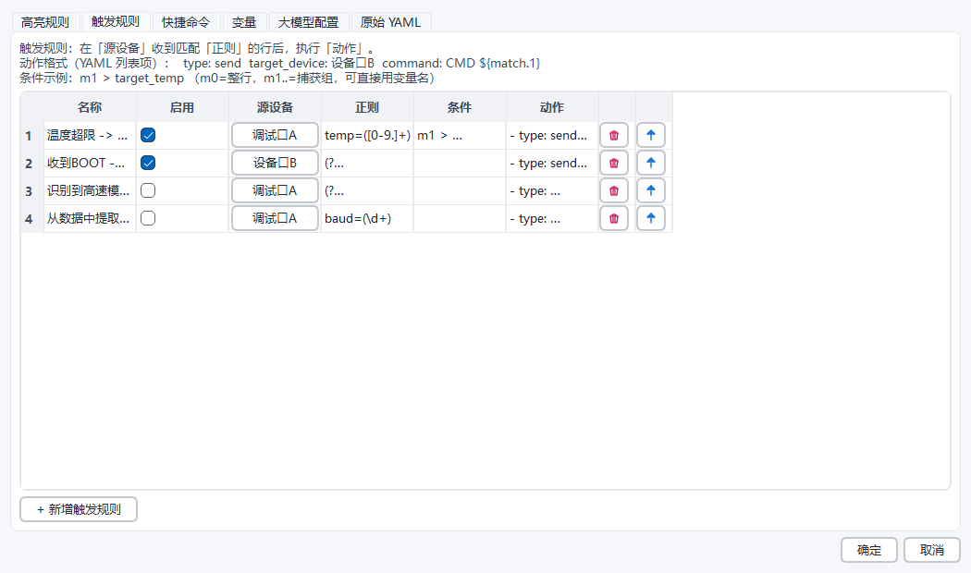Move the 温度超限 rule up
Screen dimensions: 971x573
pyautogui.click(x=650, y=135)
